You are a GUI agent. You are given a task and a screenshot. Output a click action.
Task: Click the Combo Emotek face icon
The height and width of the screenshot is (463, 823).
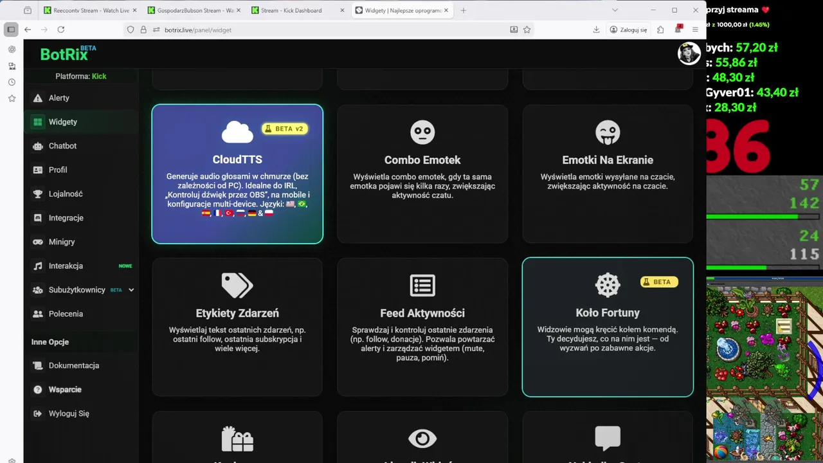(x=422, y=132)
